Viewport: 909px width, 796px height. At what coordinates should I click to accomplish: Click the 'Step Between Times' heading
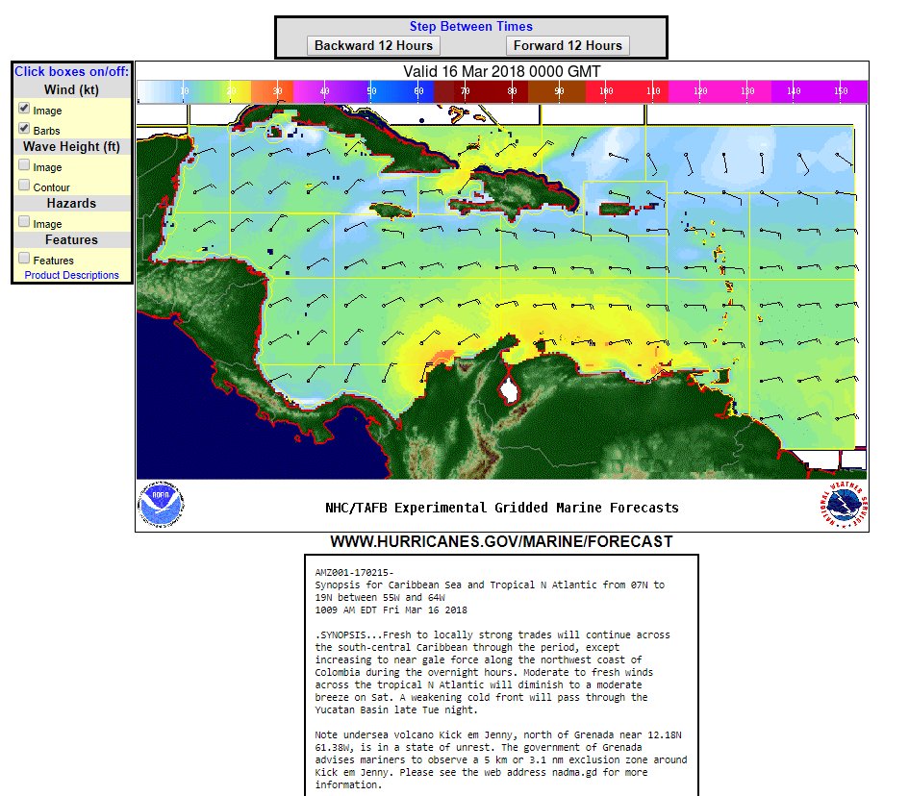(470, 27)
